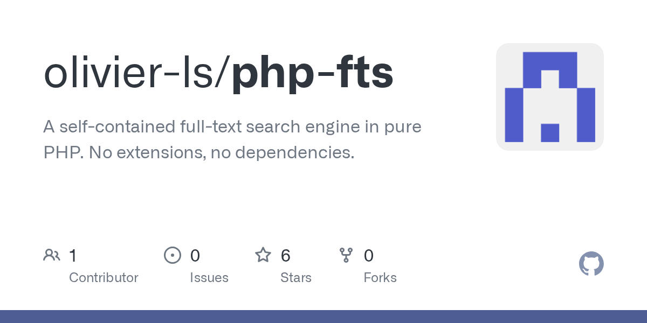Click the contributors people icon

52,255
